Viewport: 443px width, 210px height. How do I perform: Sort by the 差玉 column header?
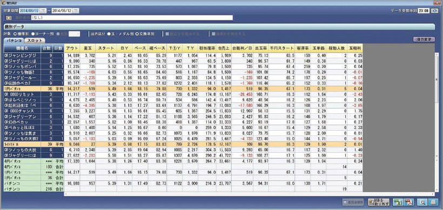pyautogui.click(x=88, y=48)
